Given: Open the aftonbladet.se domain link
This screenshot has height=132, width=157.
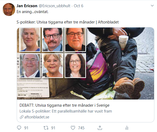Looking at the screenshot, I should 37,117.
